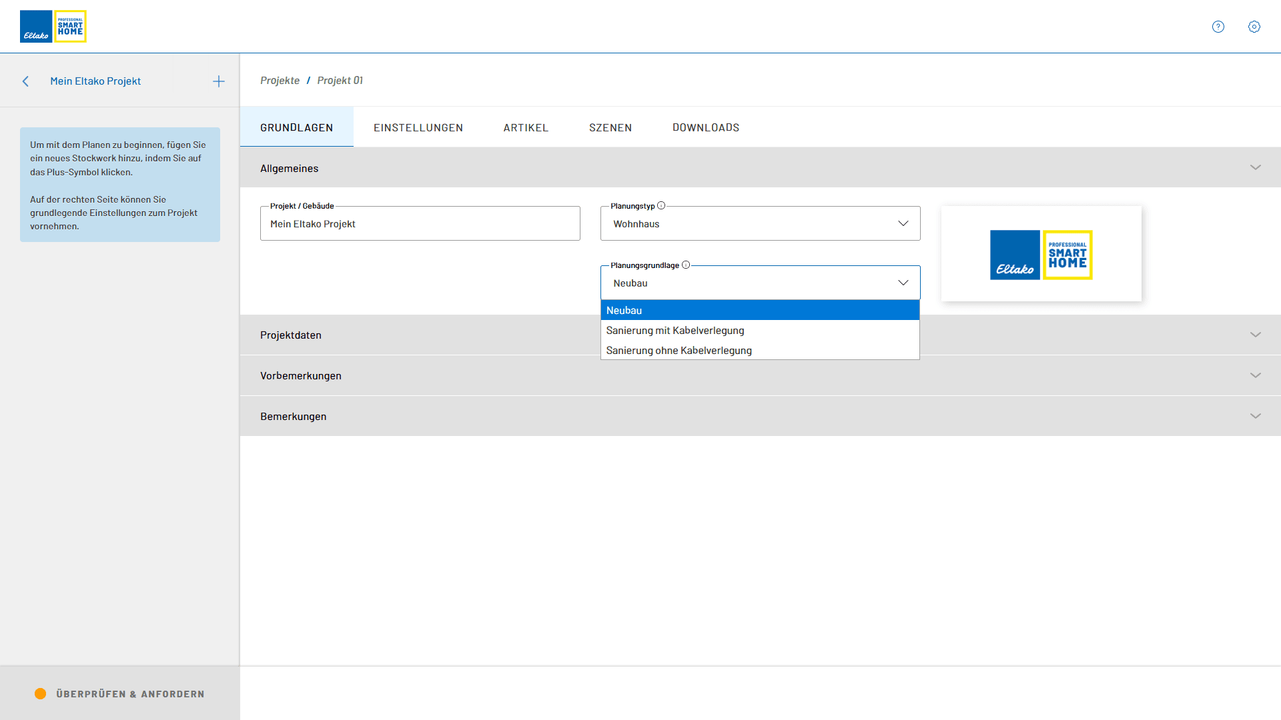
Task: Expand the Vorbemerkungen section
Action: (1255, 376)
